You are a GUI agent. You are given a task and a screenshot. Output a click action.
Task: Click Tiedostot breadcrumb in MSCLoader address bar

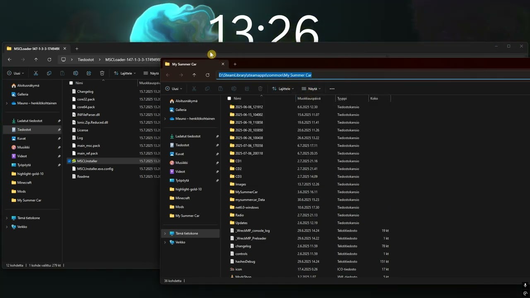[x=86, y=60]
